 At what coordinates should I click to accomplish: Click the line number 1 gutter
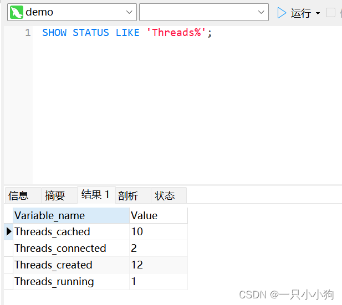[28, 33]
